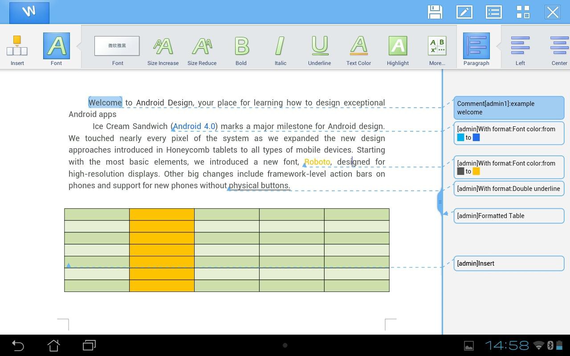The width and height of the screenshot is (570, 356).
Task: Collapse the comments panel handle
Action: (440, 202)
